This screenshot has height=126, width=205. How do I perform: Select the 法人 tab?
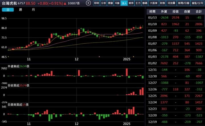pyautogui.click(x=124, y=3)
